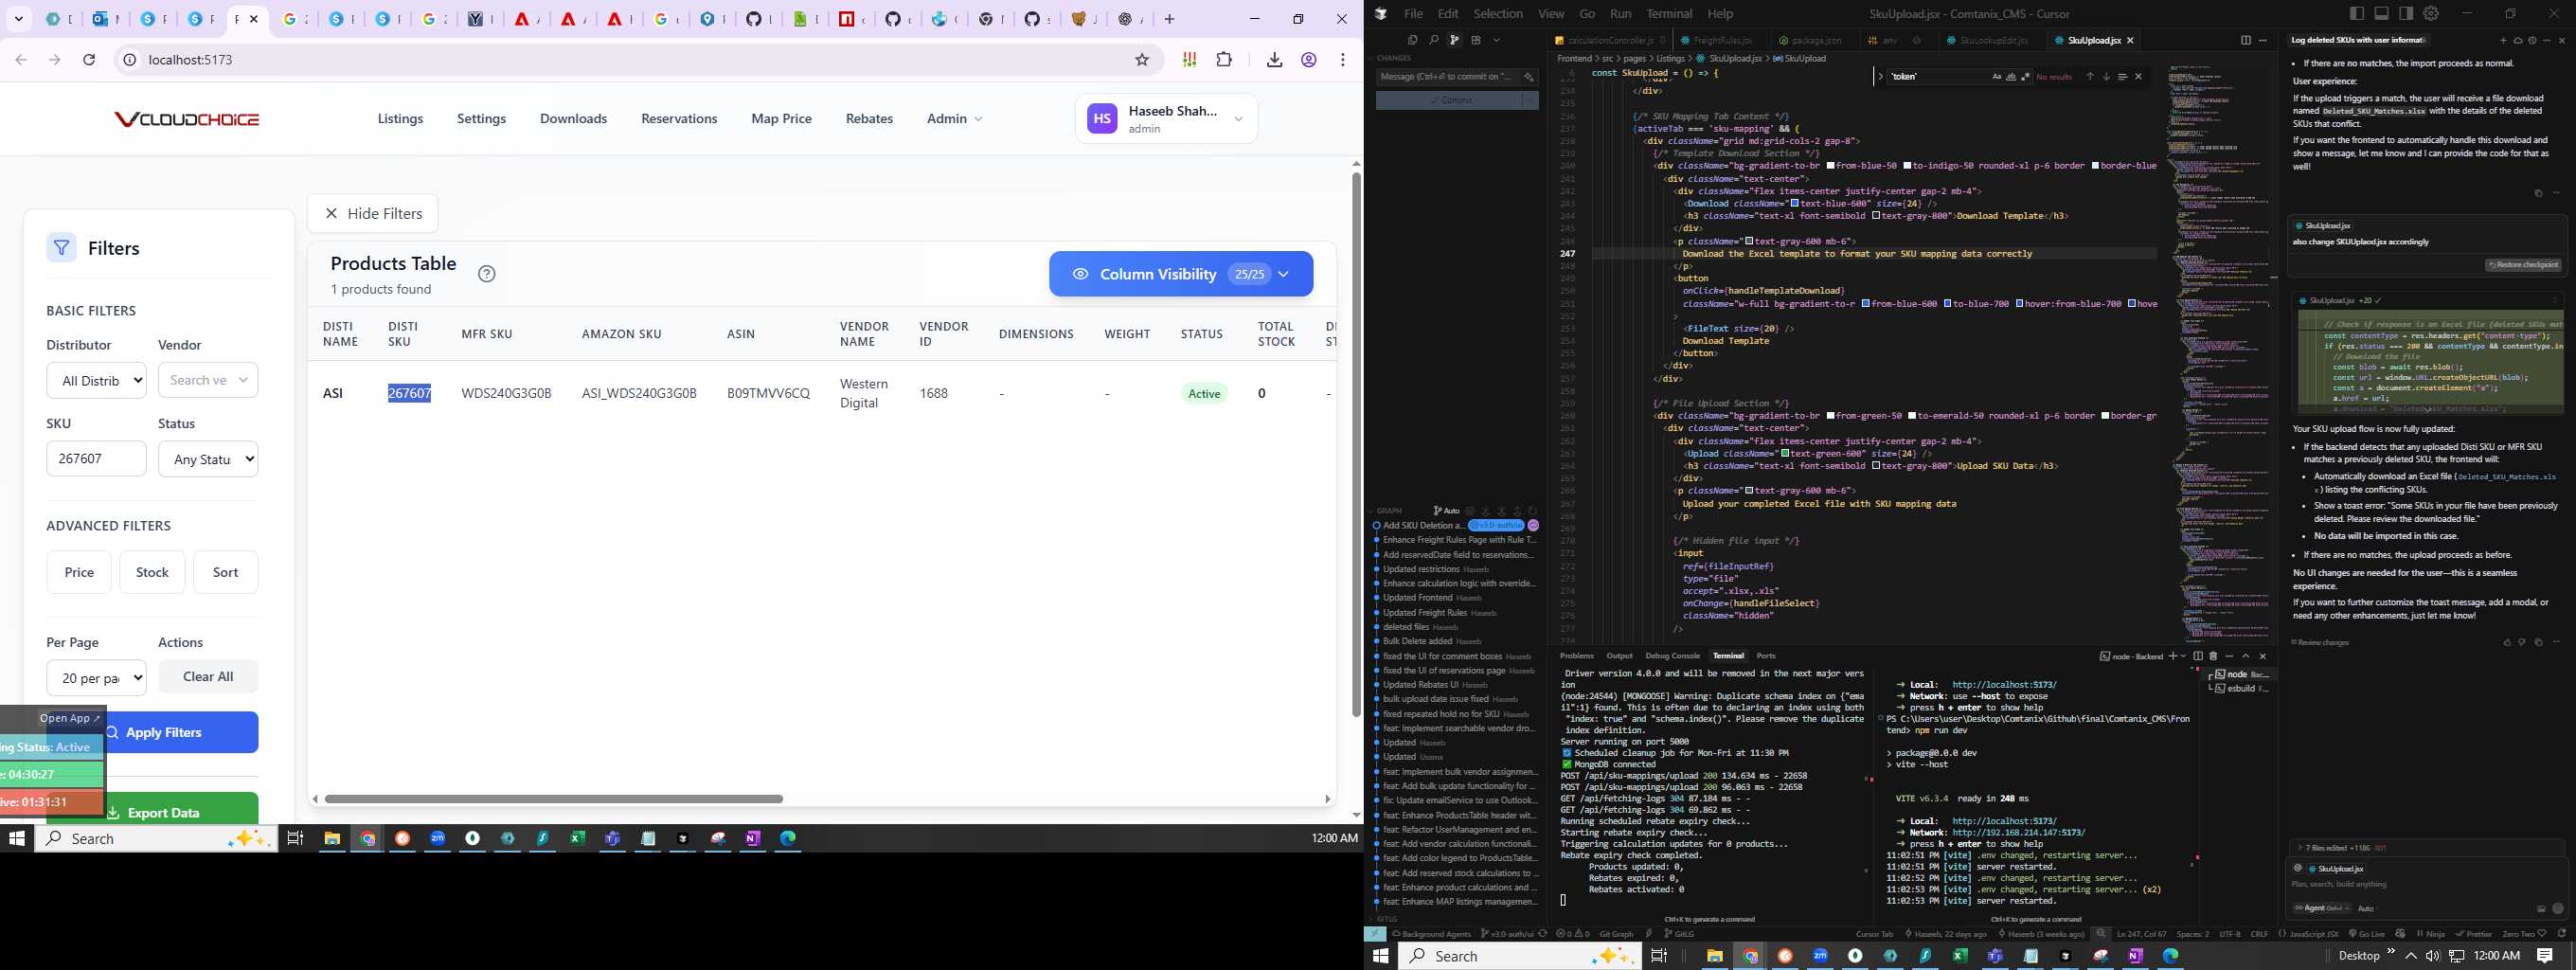Split the terminal in the panel
Image resolution: width=2576 pixels, height=970 pixels.
point(2198,656)
